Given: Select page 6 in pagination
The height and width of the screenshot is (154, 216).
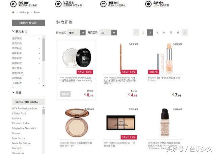Looking at the screenshot, I should [x=178, y=33].
